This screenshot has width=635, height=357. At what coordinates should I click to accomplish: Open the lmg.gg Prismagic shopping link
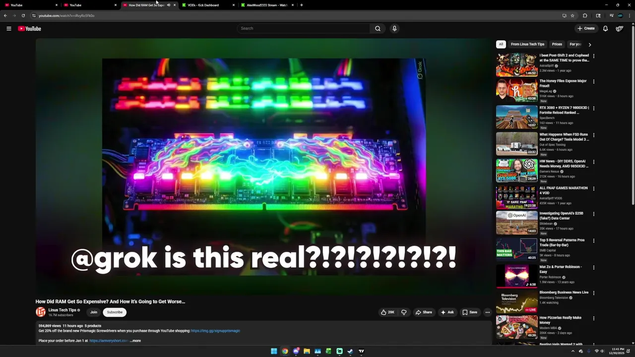click(x=215, y=331)
